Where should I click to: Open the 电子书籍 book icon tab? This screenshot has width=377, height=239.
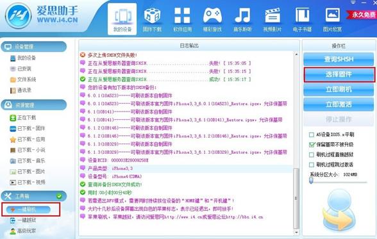(302, 20)
